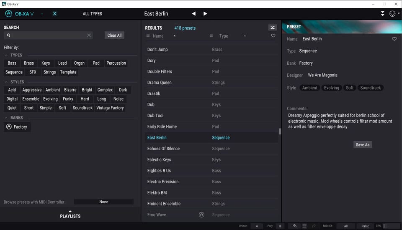Click the Factory bank Arturia icon
402x230 pixels.
point(9,126)
